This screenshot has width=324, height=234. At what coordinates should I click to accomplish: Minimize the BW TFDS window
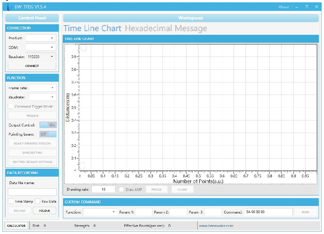[x=297, y=7]
